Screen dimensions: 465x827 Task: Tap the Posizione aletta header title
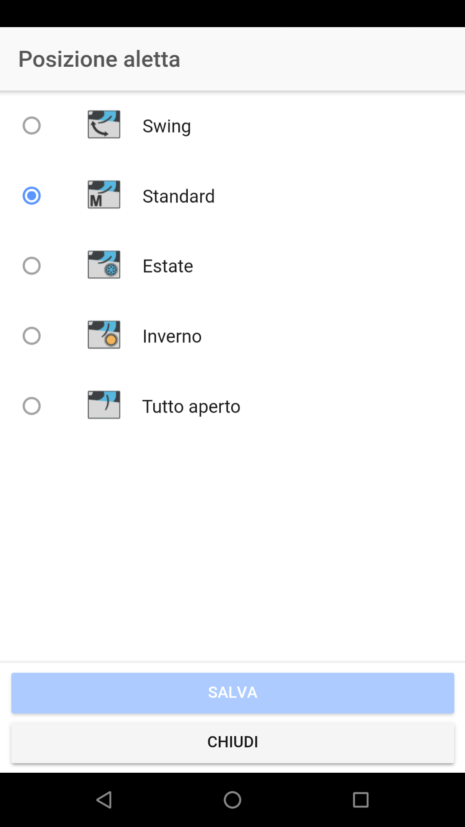click(x=99, y=59)
